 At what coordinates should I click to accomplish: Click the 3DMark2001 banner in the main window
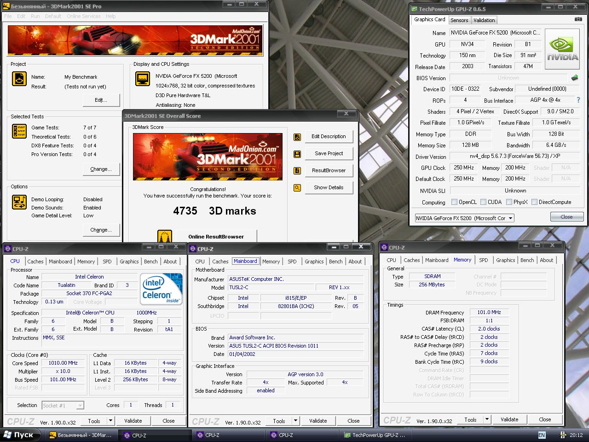[x=135, y=41]
